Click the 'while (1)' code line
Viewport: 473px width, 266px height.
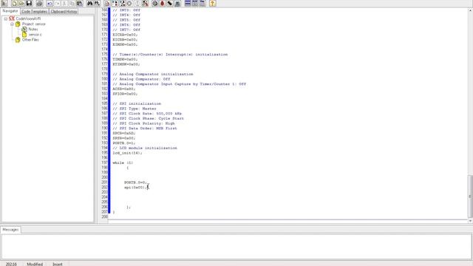(x=123, y=163)
